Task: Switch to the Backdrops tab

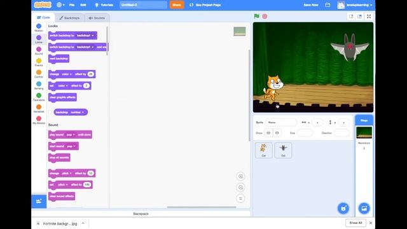Action: (69, 18)
